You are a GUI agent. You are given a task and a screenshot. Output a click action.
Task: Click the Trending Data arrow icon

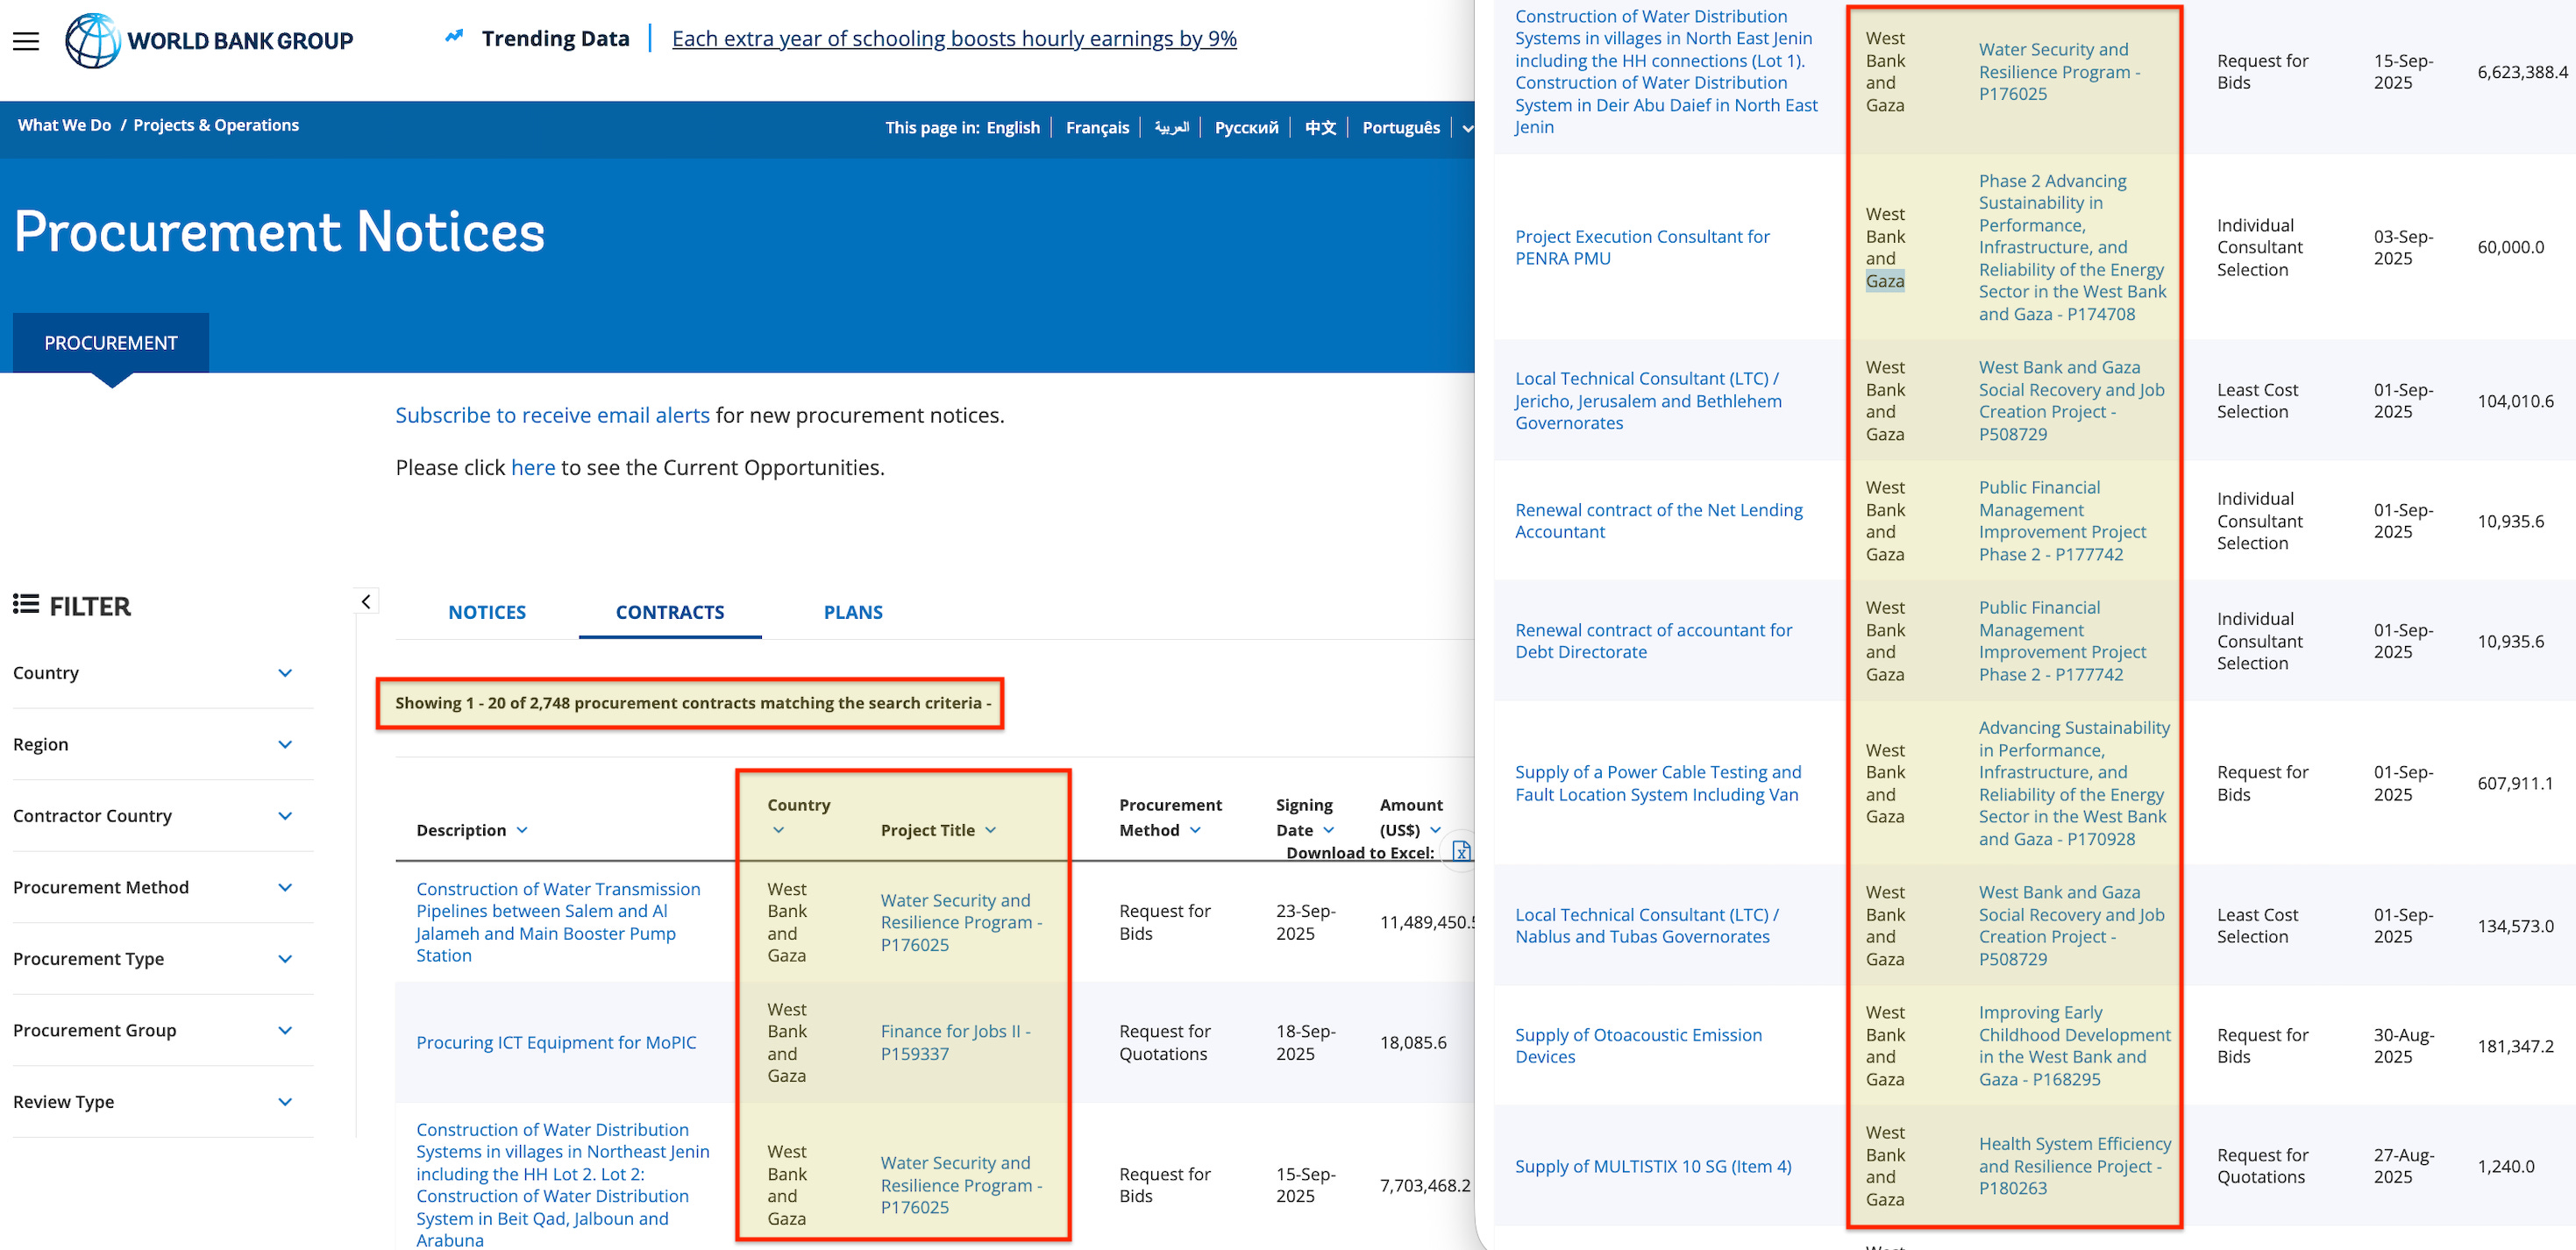454,37
